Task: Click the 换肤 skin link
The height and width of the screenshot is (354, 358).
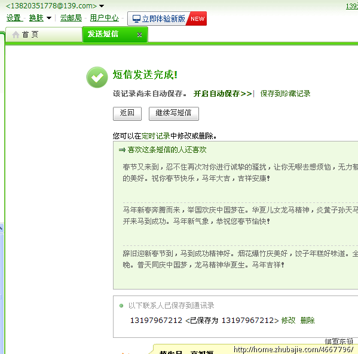Action: [36, 18]
